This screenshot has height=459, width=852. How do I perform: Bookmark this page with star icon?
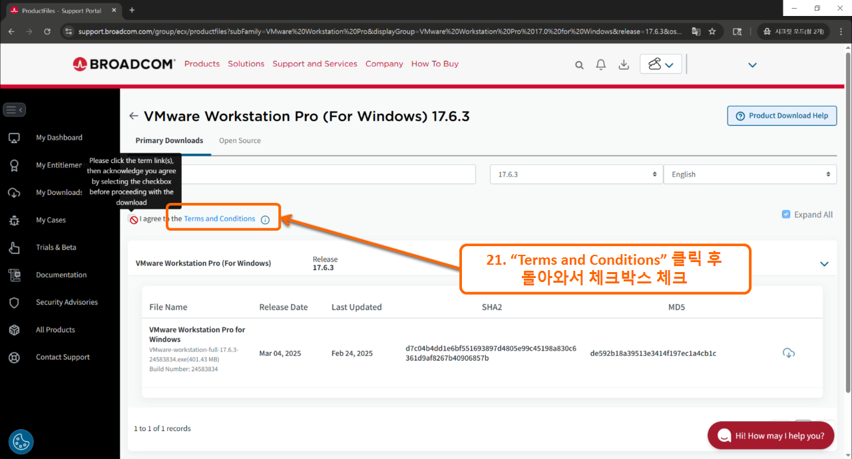(712, 31)
